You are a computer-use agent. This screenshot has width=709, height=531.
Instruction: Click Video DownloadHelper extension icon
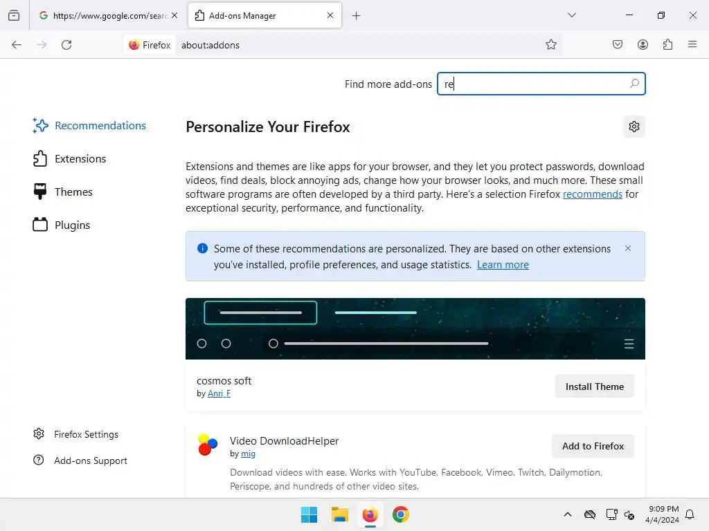pos(208,445)
